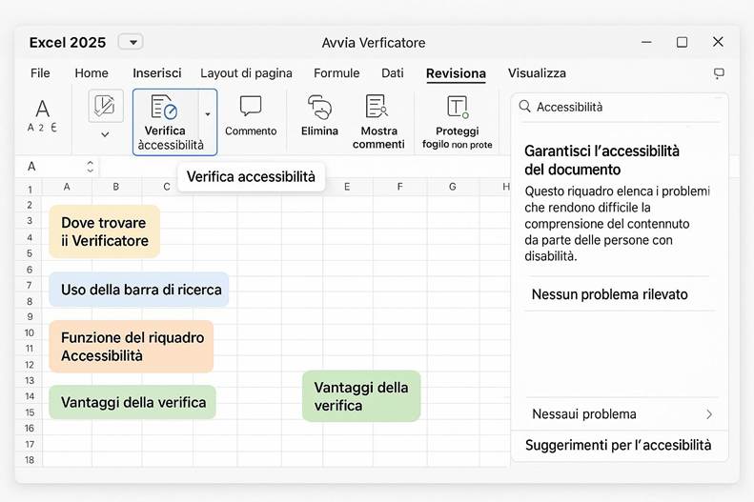Select the blue Uso della barra di ricerca box
This screenshot has width=754, height=502.
(139, 290)
